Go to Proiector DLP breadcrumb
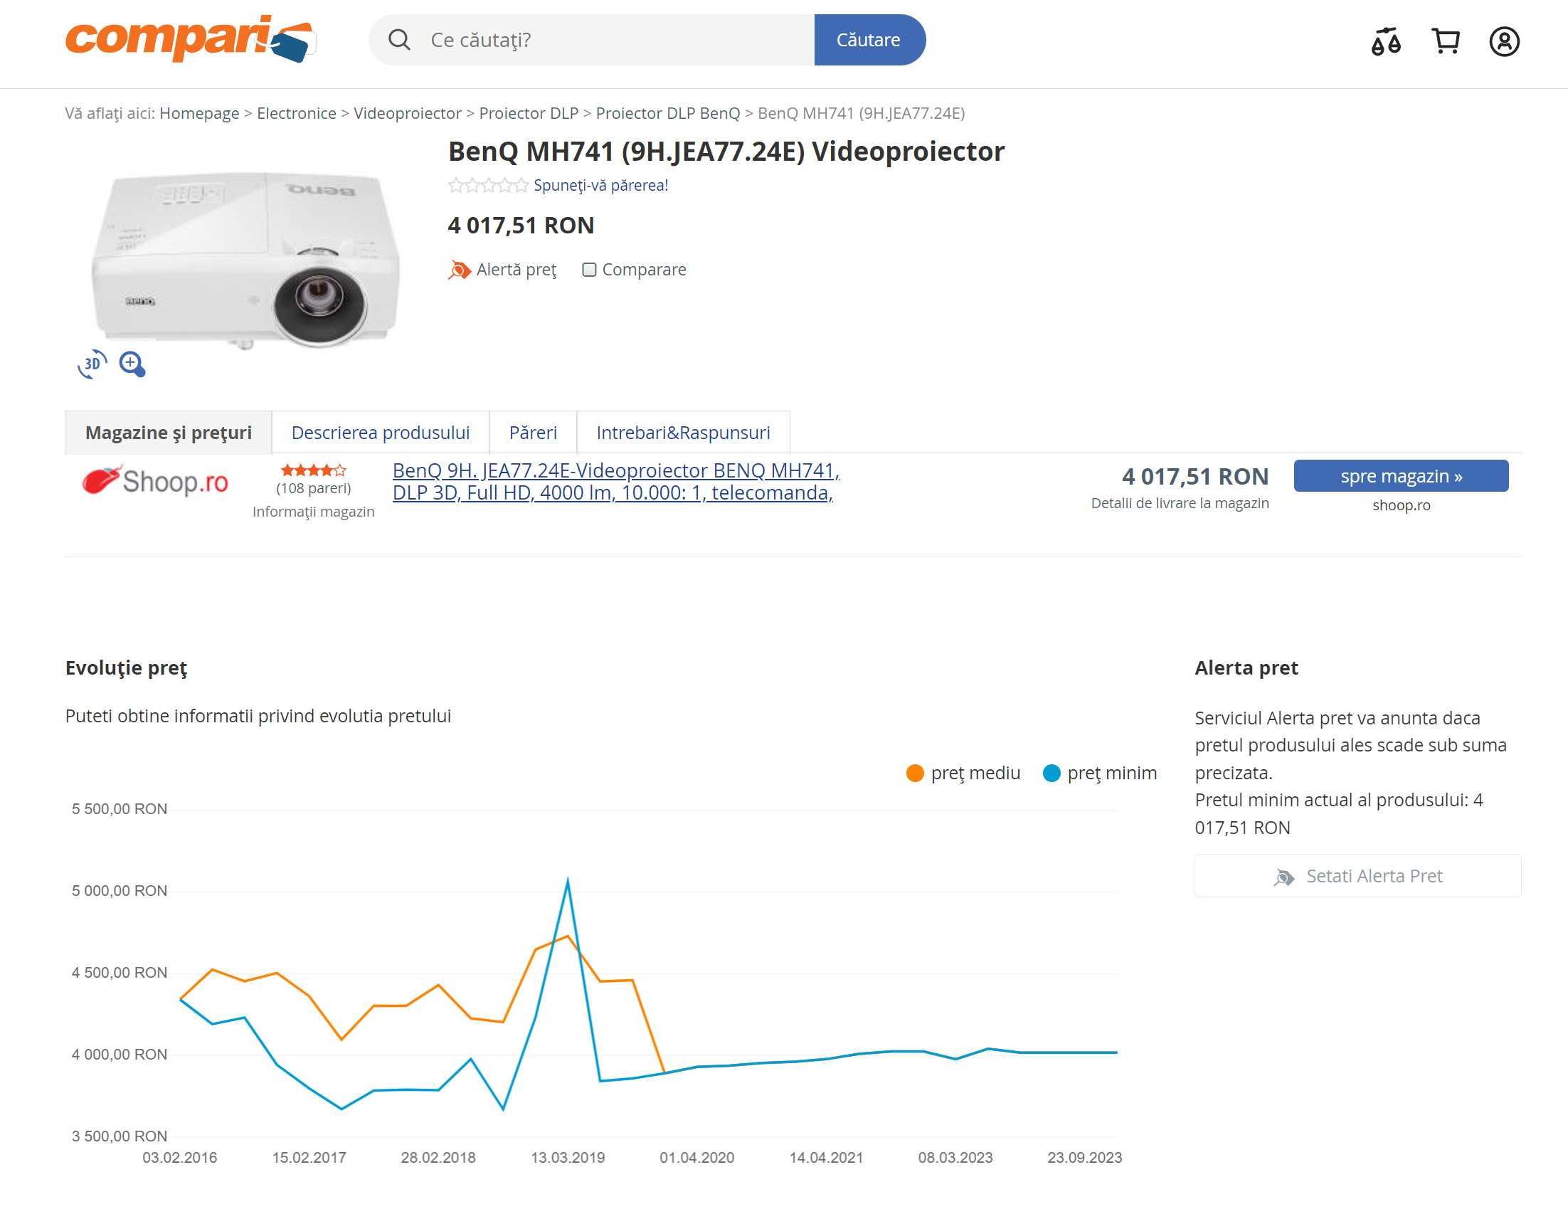This screenshot has height=1219, width=1568. pos(529,112)
